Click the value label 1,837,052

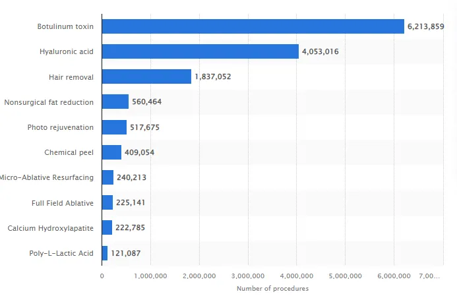213,77
